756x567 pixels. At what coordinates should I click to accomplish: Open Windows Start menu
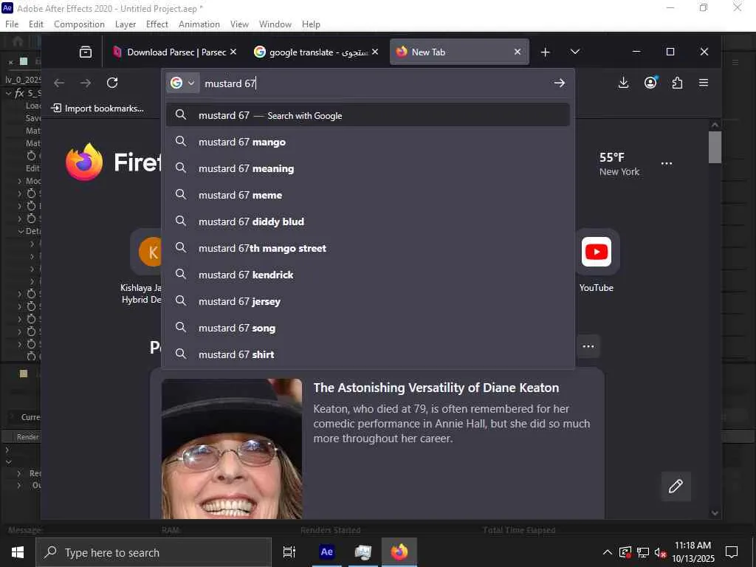[x=18, y=552]
